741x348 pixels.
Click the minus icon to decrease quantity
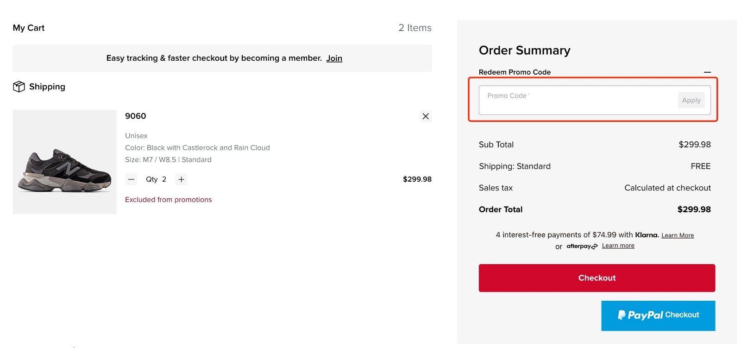(x=131, y=179)
